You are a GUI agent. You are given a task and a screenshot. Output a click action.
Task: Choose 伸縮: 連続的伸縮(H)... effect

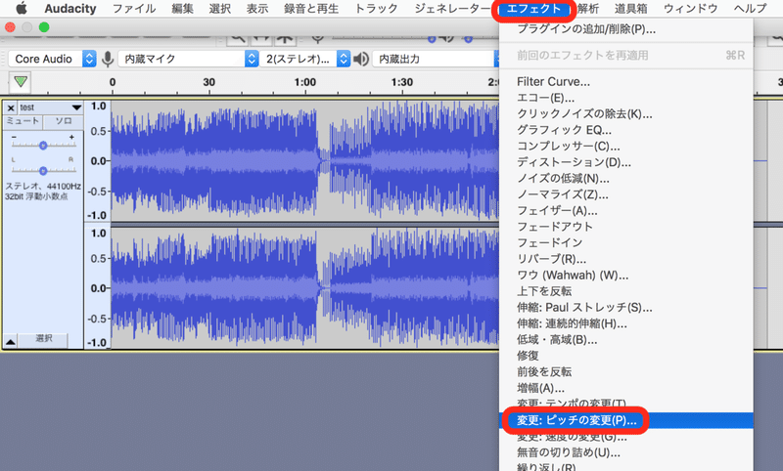(x=626, y=323)
